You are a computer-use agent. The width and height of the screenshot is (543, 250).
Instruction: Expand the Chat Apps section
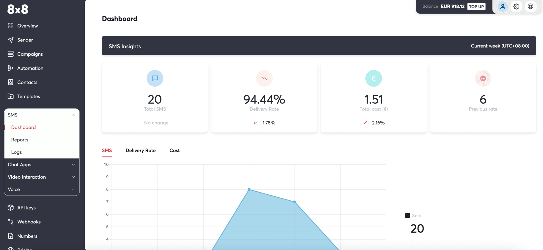(73, 164)
